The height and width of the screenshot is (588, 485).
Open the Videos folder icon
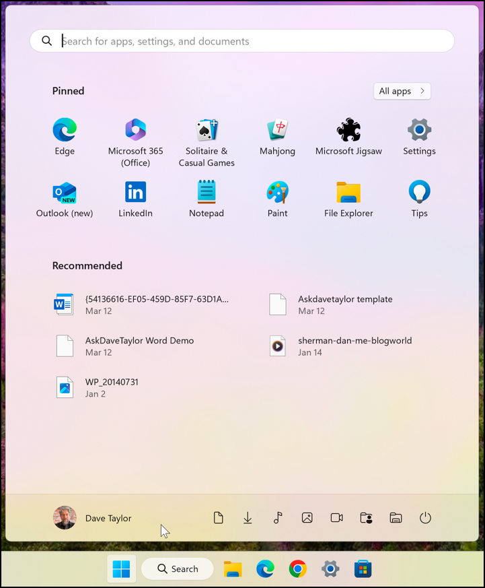337,518
